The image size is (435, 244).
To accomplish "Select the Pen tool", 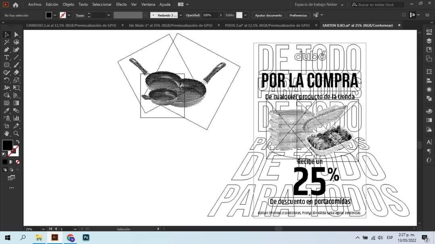I will (7, 50).
